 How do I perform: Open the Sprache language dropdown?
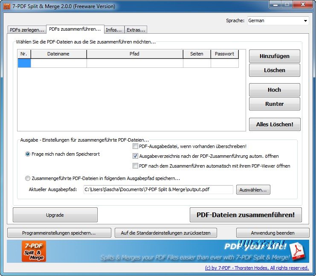(x=278, y=20)
